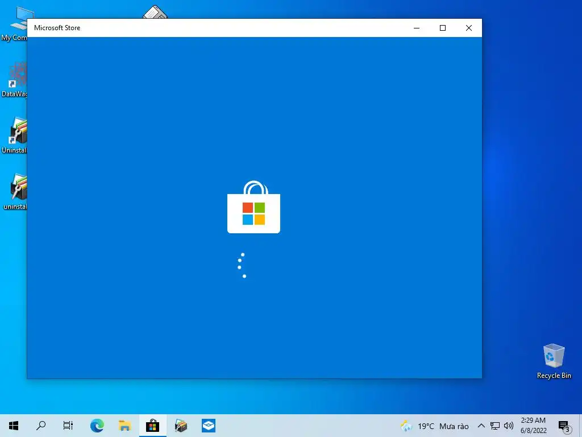Open Task View from taskbar
582x437 pixels.
click(68, 426)
